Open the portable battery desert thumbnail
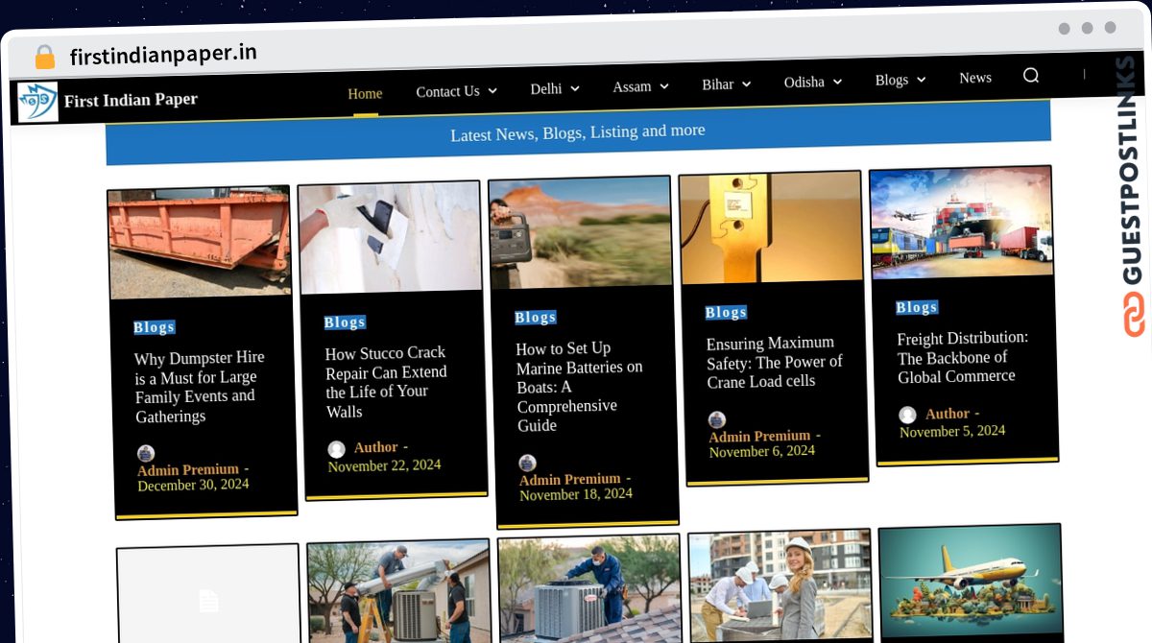The image size is (1152, 643). [x=580, y=233]
